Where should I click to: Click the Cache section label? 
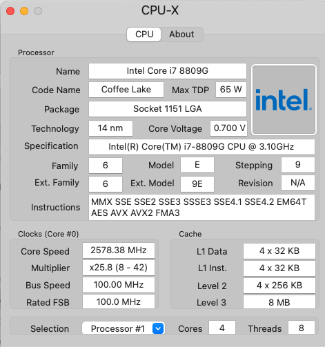[190, 234]
